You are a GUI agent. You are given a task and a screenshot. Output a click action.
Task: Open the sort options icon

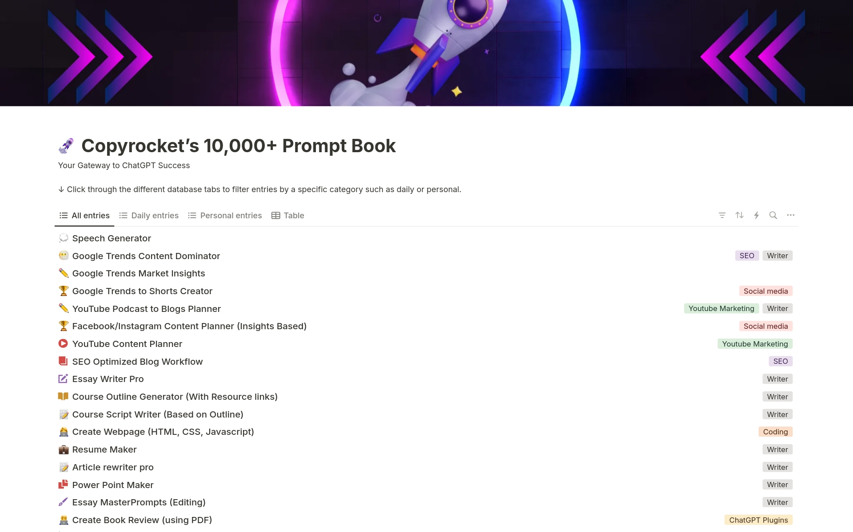pyautogui.click(x=739, y=215)
